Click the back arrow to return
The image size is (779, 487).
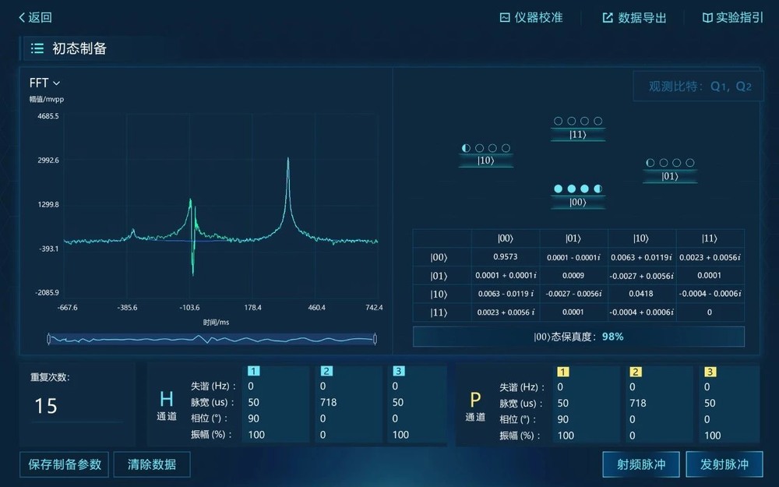coord(23,17)
